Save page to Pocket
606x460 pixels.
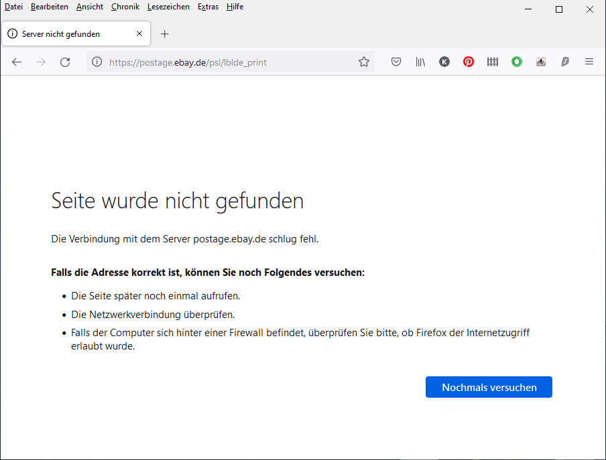[396, 62]
